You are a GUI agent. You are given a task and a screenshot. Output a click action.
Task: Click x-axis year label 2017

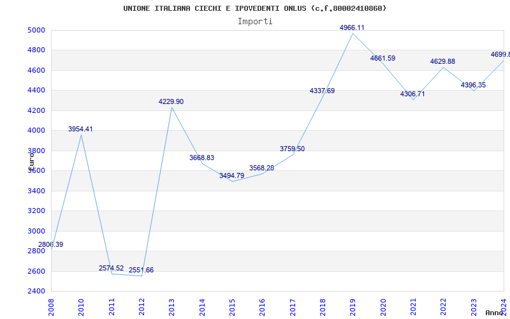[293, 307]
